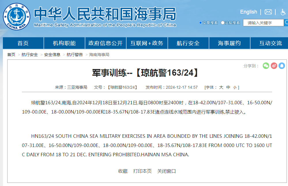Share the notice via blue QQ icon

pyautogui.click(x=282, y=66)
